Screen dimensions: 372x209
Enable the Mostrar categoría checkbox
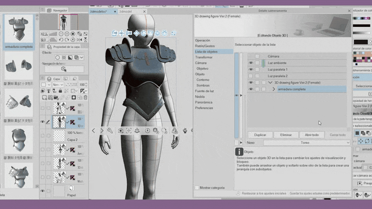click(196, 188)
